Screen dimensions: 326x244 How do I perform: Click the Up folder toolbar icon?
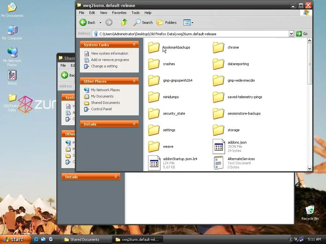pyautogui.click(x=124, y=23)
